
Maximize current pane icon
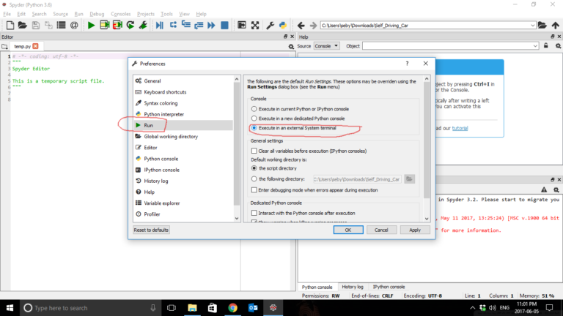tap(242, 25)
